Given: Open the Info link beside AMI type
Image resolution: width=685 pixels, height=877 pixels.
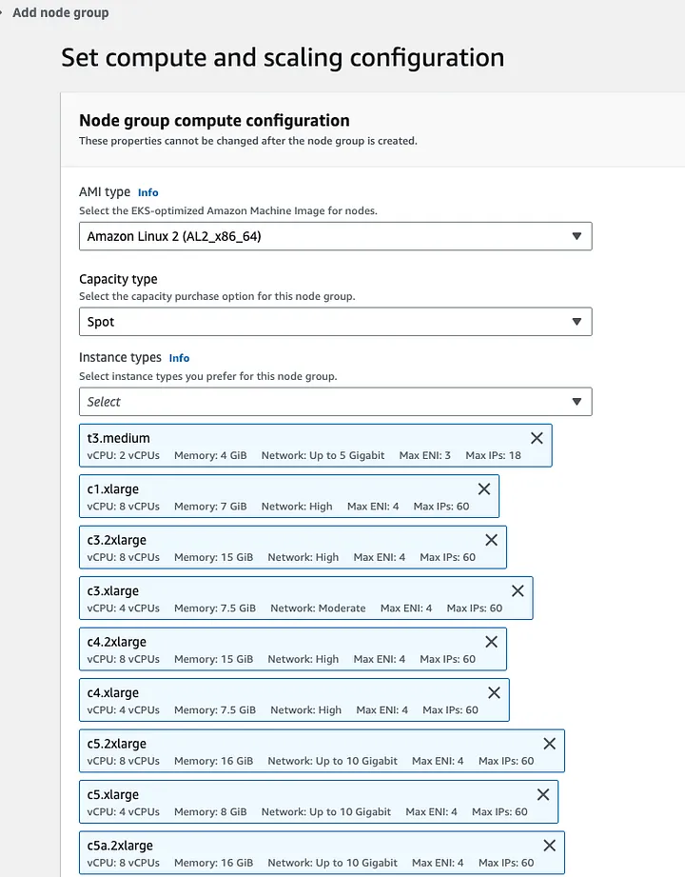Looking at the screenshot, I should tap(148, 192).
